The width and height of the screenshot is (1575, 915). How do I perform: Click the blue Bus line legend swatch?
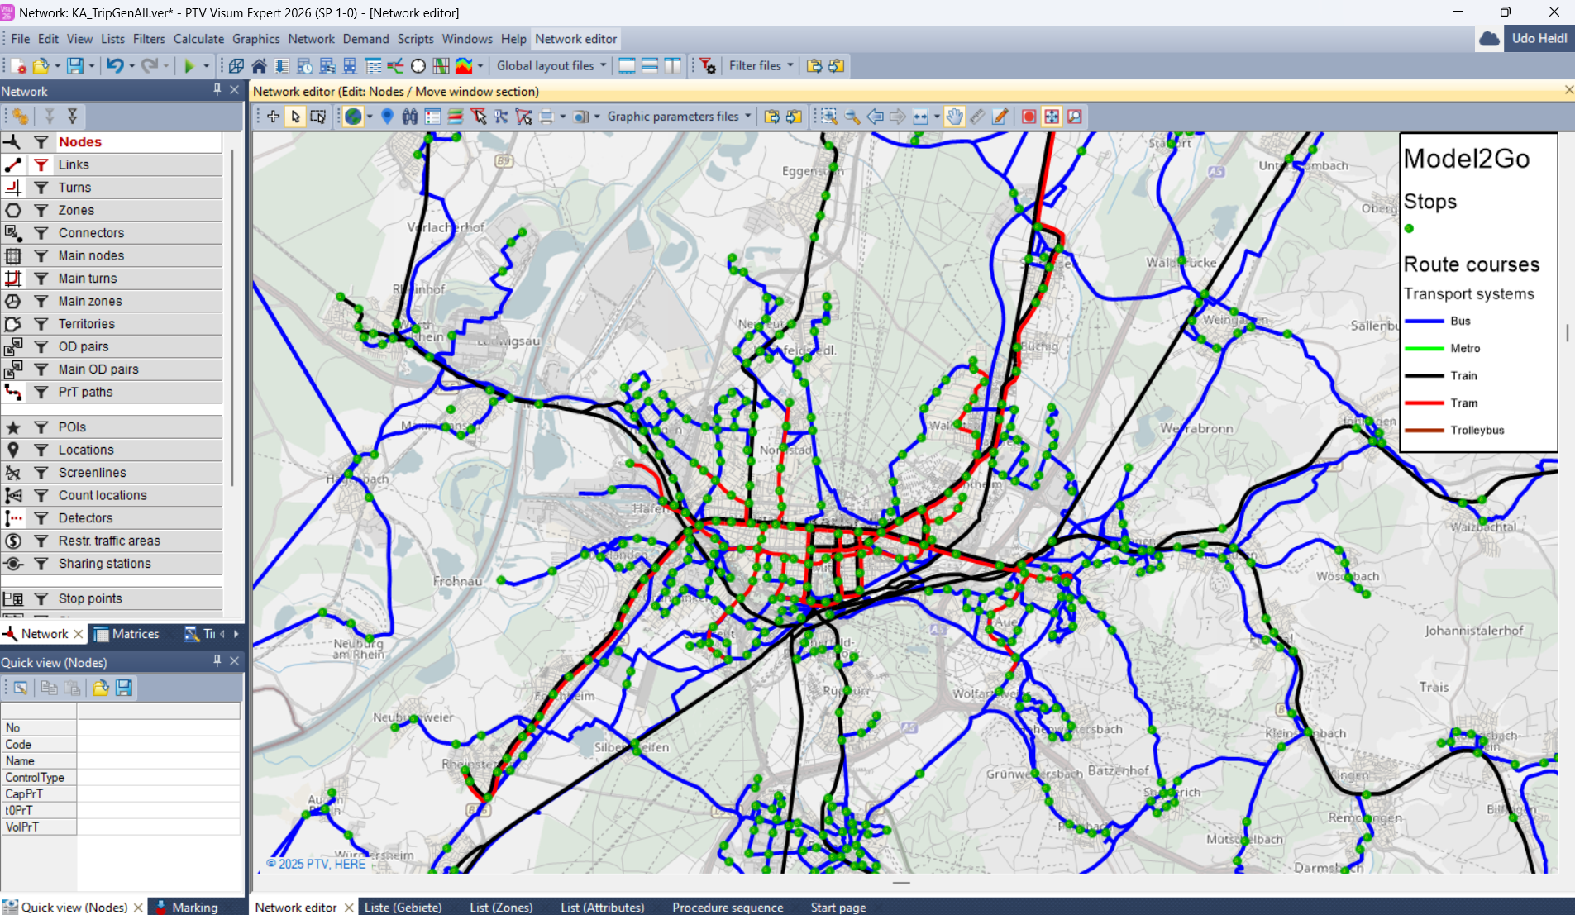pos(1424,322)
